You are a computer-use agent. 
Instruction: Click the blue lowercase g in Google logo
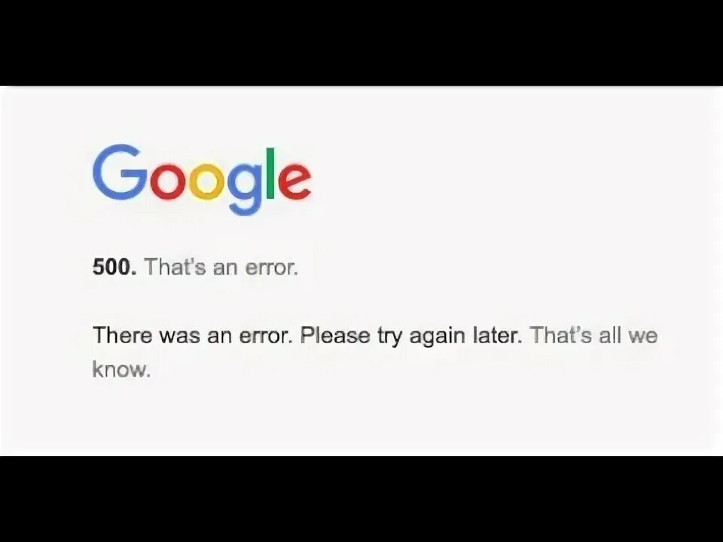coord(244,189)
